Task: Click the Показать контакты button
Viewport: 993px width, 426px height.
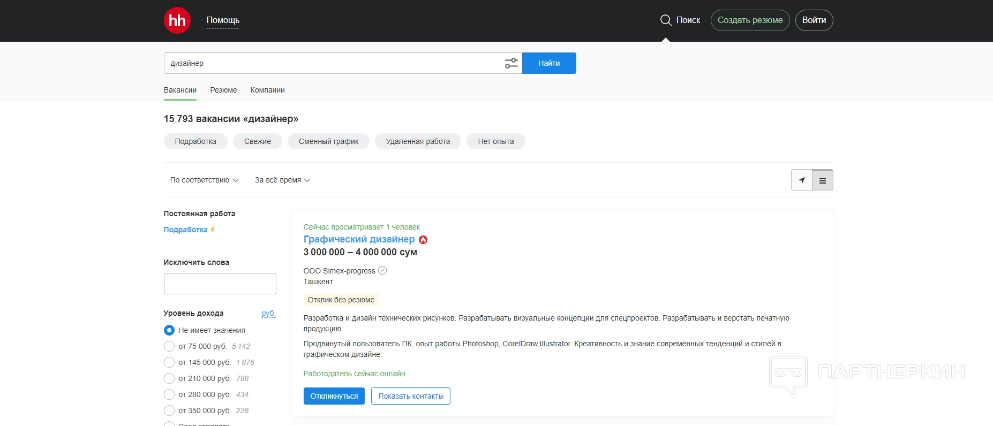Action: pos(410,396)
